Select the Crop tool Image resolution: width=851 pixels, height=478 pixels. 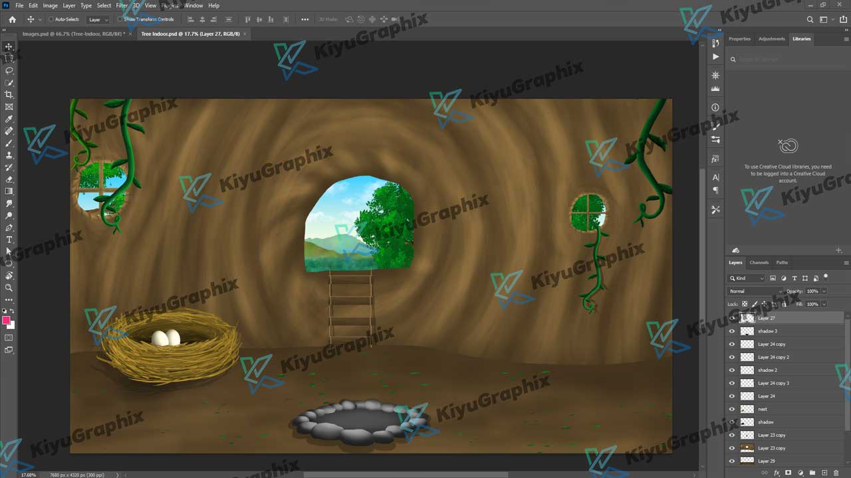click(9, 95)
